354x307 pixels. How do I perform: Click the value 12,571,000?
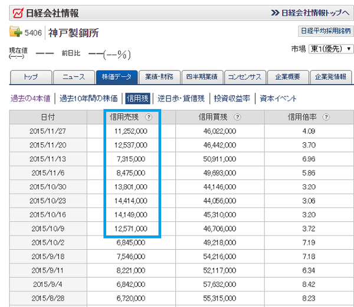pyautogui.click(x=131, y=229)
